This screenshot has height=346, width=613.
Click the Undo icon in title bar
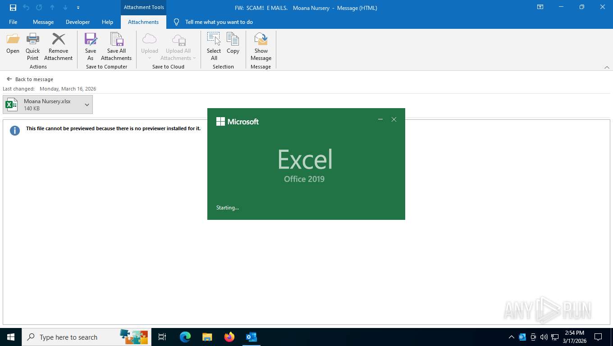(26, 8)
